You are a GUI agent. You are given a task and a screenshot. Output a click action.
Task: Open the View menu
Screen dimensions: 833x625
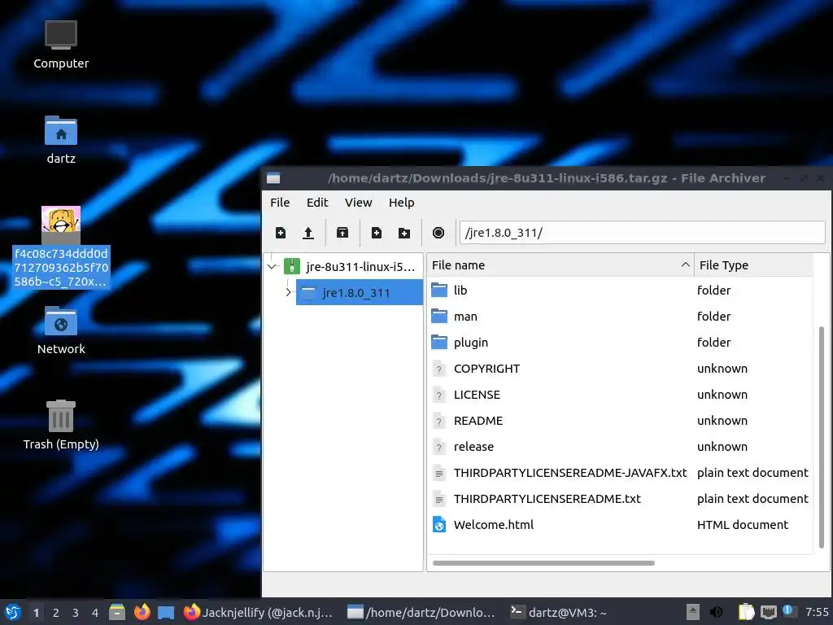click(358, 203)
